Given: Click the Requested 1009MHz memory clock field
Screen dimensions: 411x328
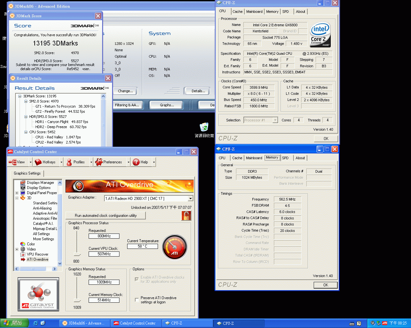Looking at the screenshot, I should [104, 282].
